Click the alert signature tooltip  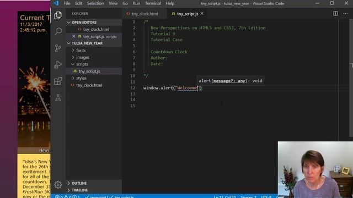tap(231, 81)
